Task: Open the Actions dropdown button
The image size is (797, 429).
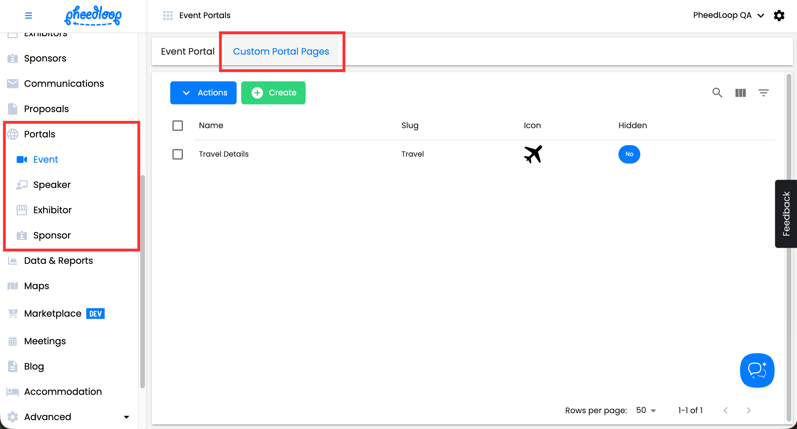Action: point(203,93)
